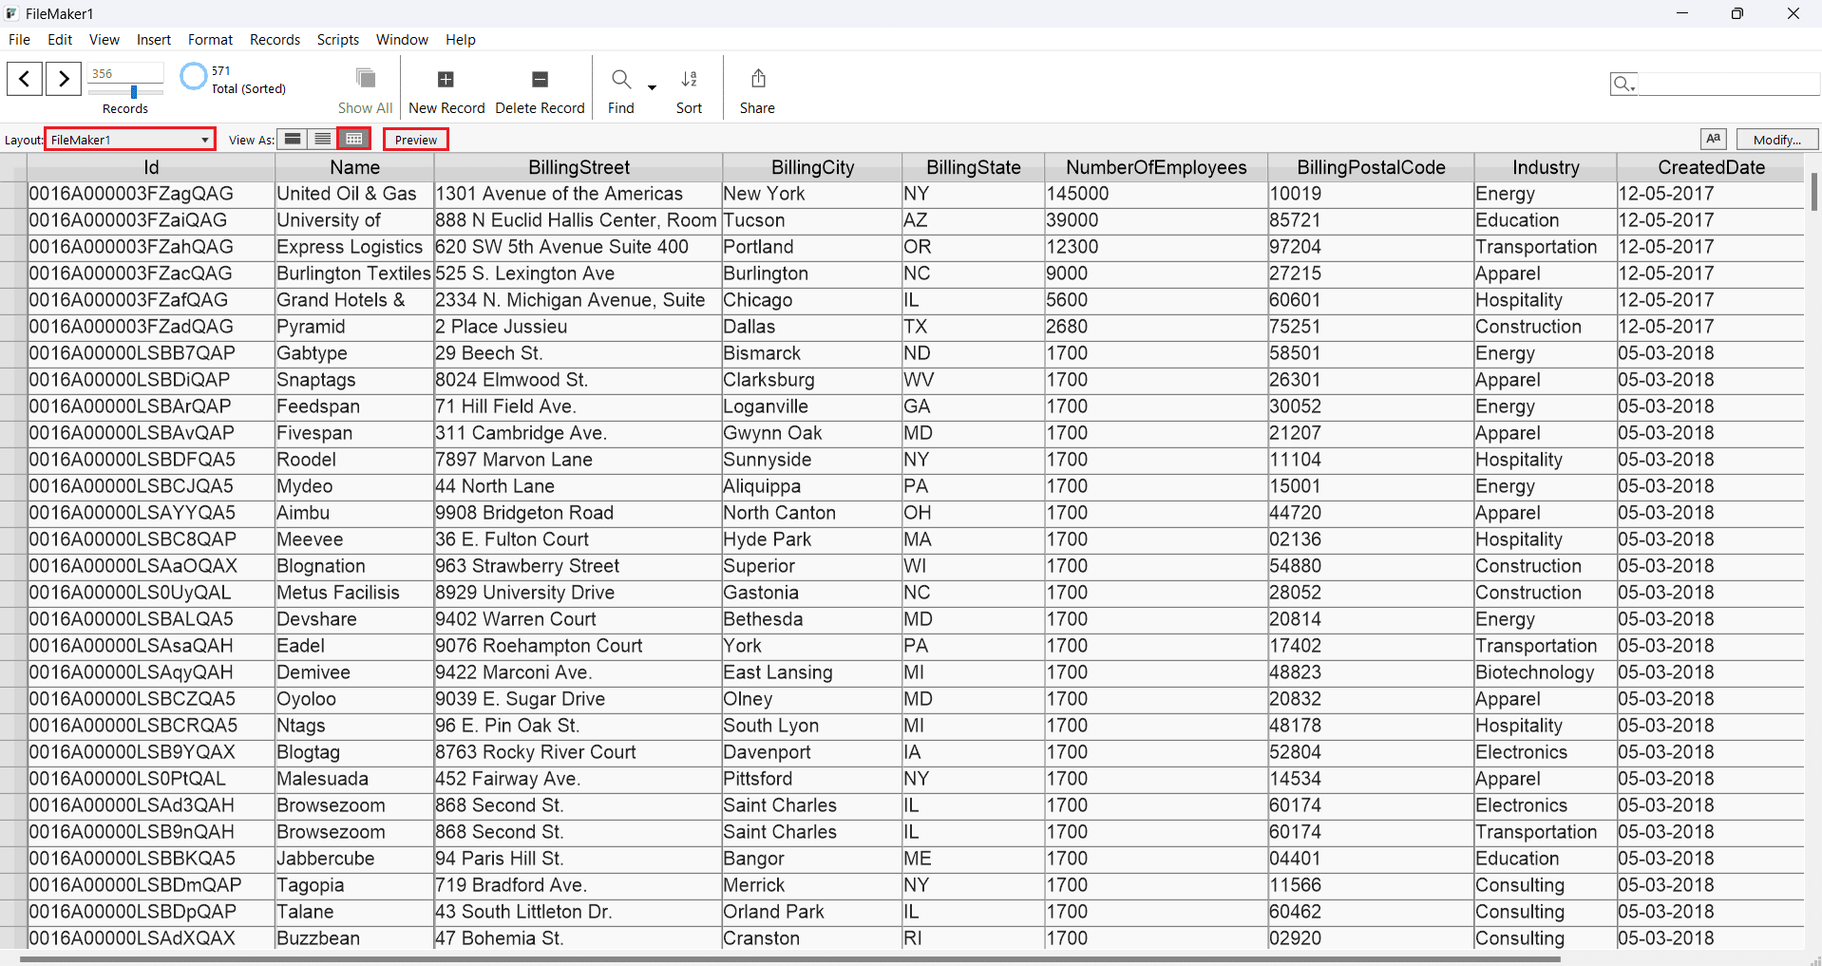Click the Modify... button

pos(1776,140)
